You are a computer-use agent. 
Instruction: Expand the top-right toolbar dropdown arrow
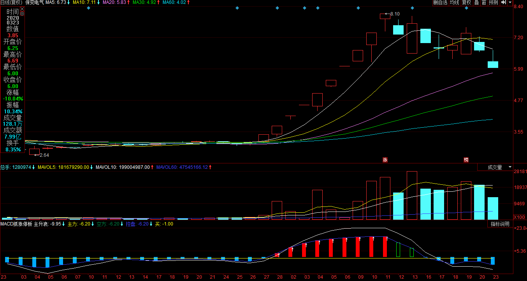click(509, 2)
